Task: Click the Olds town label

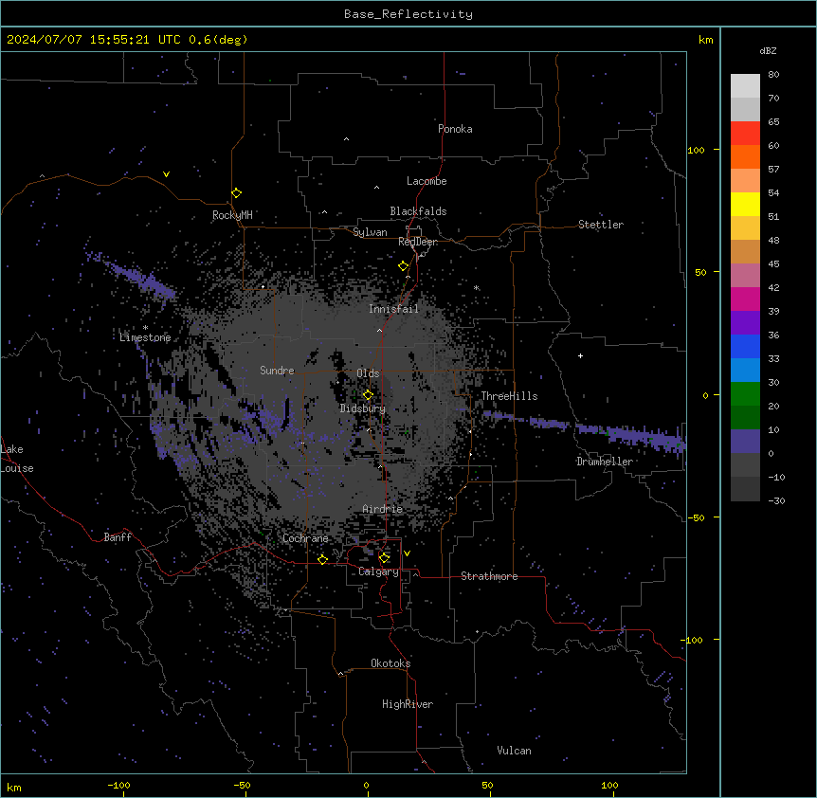Action: pyautogui.click(x=368, y=373)
